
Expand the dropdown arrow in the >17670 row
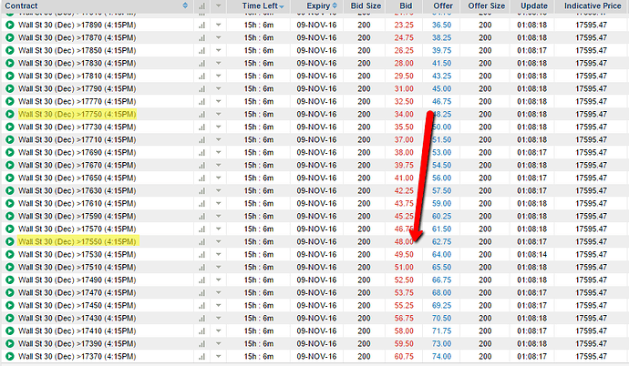click(x=218, y=165)
